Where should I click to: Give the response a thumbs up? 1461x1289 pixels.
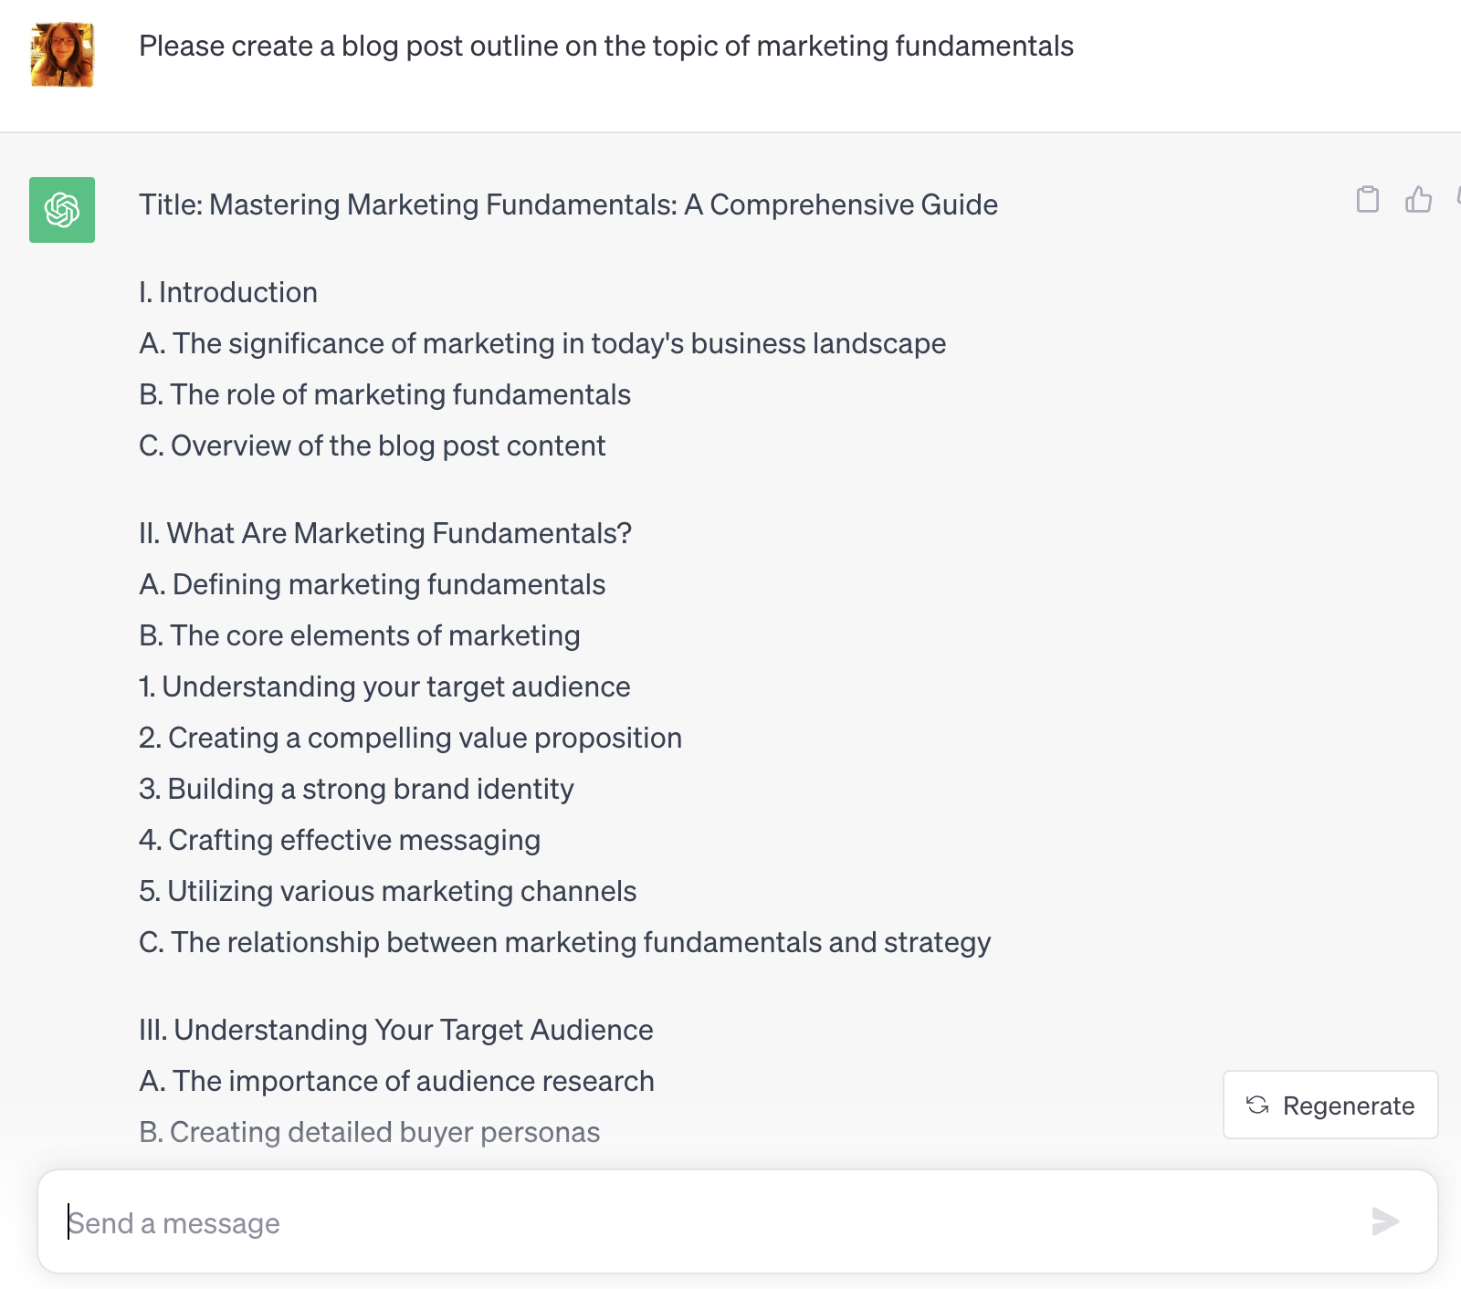click(1418, 199)
